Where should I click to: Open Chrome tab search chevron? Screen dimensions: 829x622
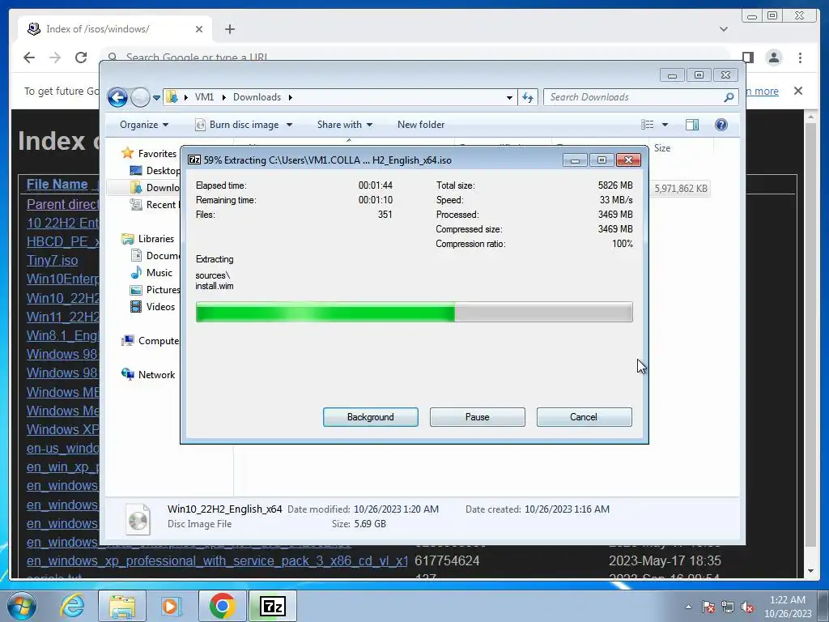pyautogui.click(x=724, y=29)
